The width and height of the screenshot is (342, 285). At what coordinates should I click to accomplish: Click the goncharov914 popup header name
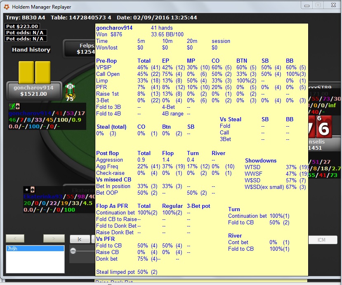(114, 28)
